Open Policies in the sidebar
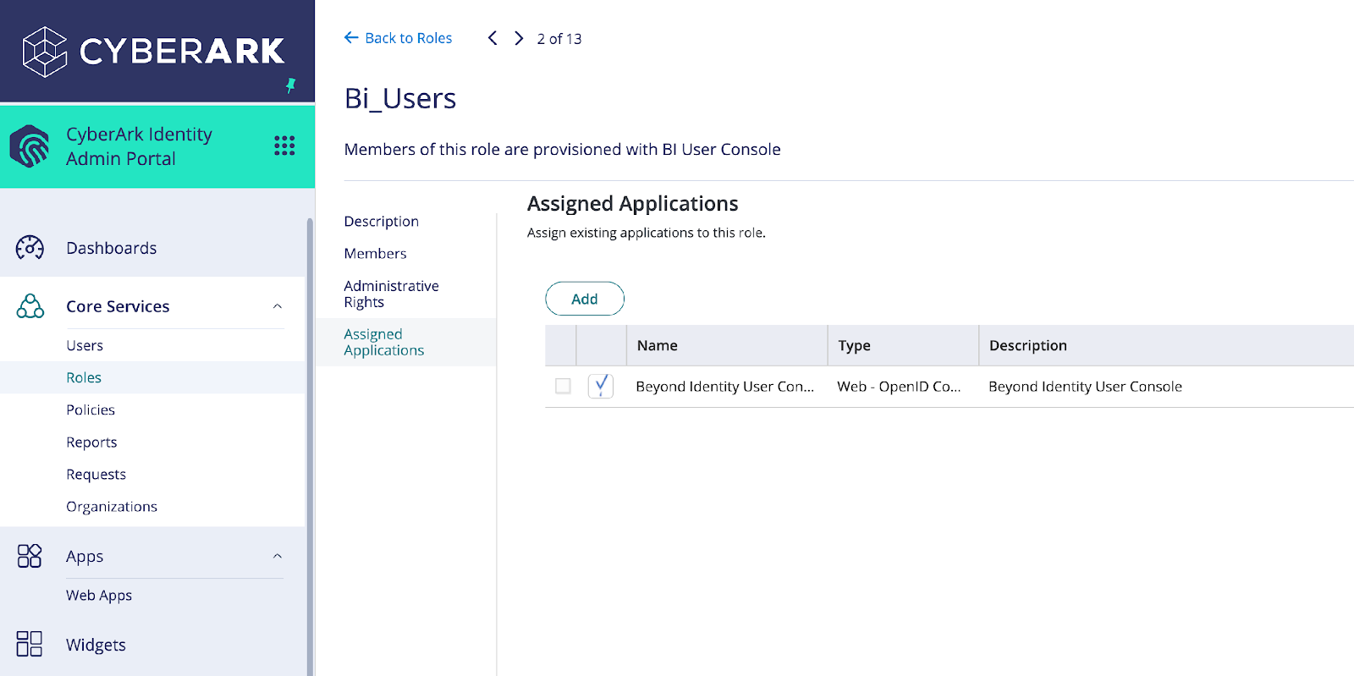This screenshot has height=676, width=1354. tap(91, 409)
